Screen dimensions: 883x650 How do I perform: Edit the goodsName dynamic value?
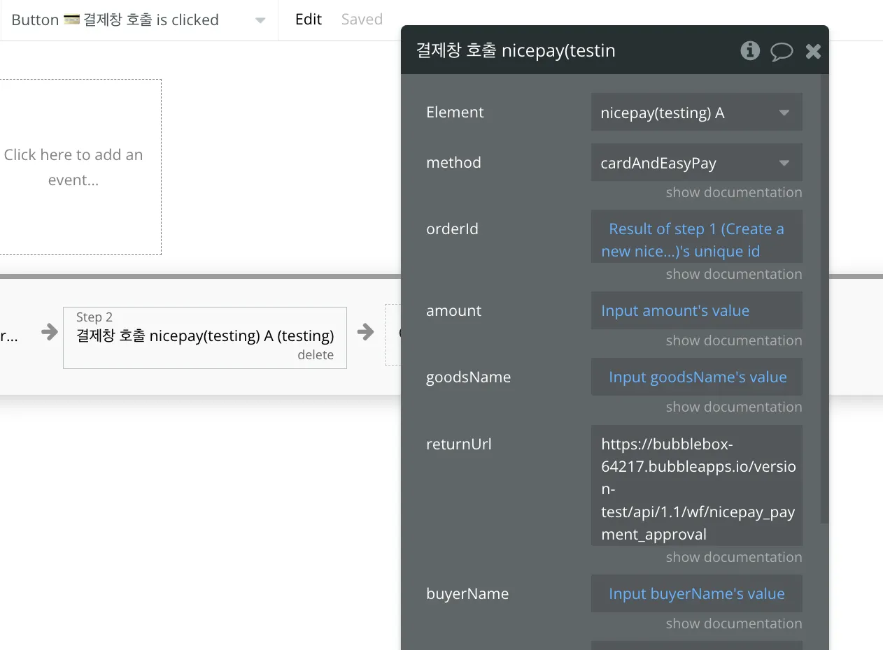point(696,377)
